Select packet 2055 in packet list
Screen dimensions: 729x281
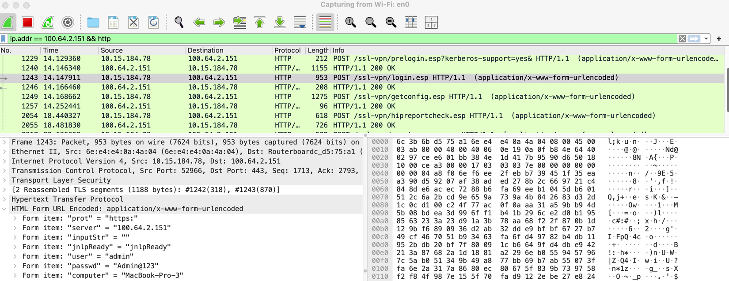point(362,125)
